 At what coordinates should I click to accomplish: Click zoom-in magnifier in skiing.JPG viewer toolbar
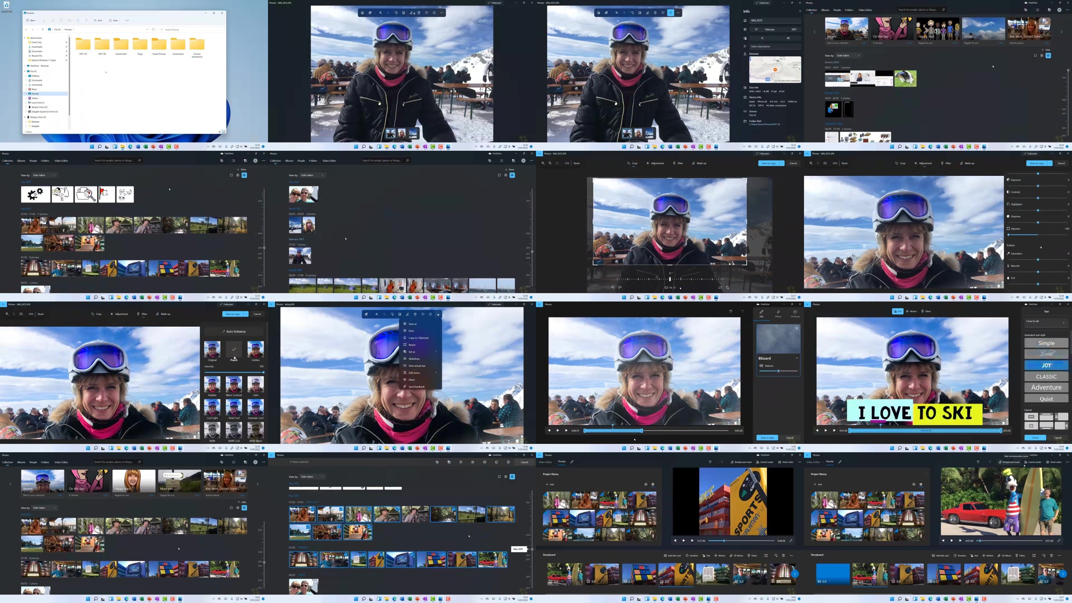(377, 314)
